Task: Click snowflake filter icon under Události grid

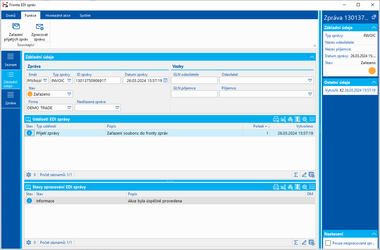Action: coord(29,175)
